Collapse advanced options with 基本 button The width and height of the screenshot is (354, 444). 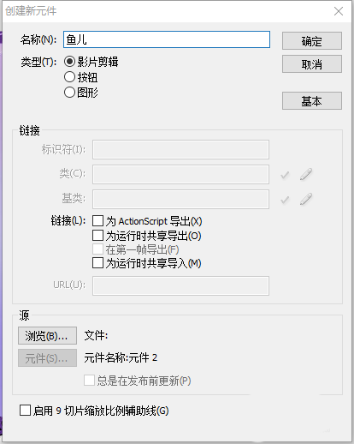tap(312, 100)
